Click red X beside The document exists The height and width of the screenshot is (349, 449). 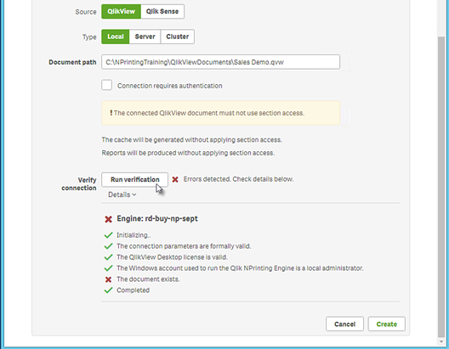tap(108, 279)
